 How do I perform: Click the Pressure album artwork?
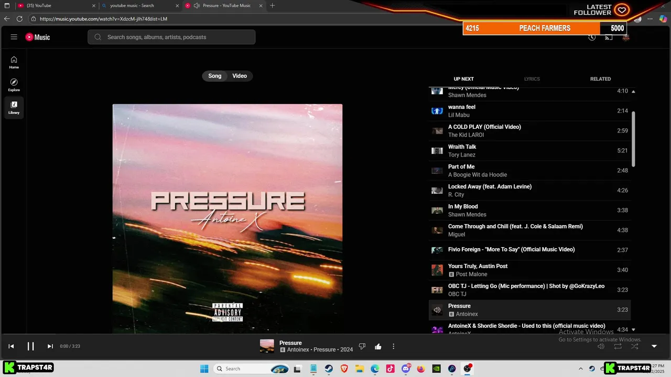[228, 218]
